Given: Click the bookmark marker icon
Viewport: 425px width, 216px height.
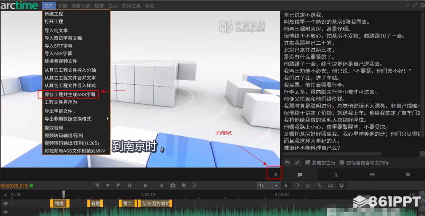Looking at the screenshot, I should pos(184,185).
